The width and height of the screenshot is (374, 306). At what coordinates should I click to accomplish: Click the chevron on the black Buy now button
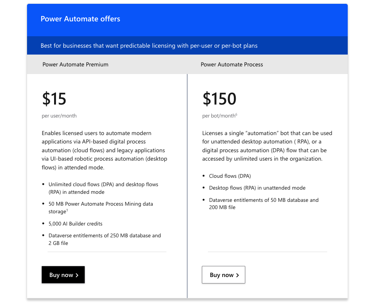(77, 275)
